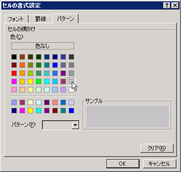The width and height of the screenshot is (181, 172).
Task: Select the pure blue swatch in second row
Action: (55, 65)
